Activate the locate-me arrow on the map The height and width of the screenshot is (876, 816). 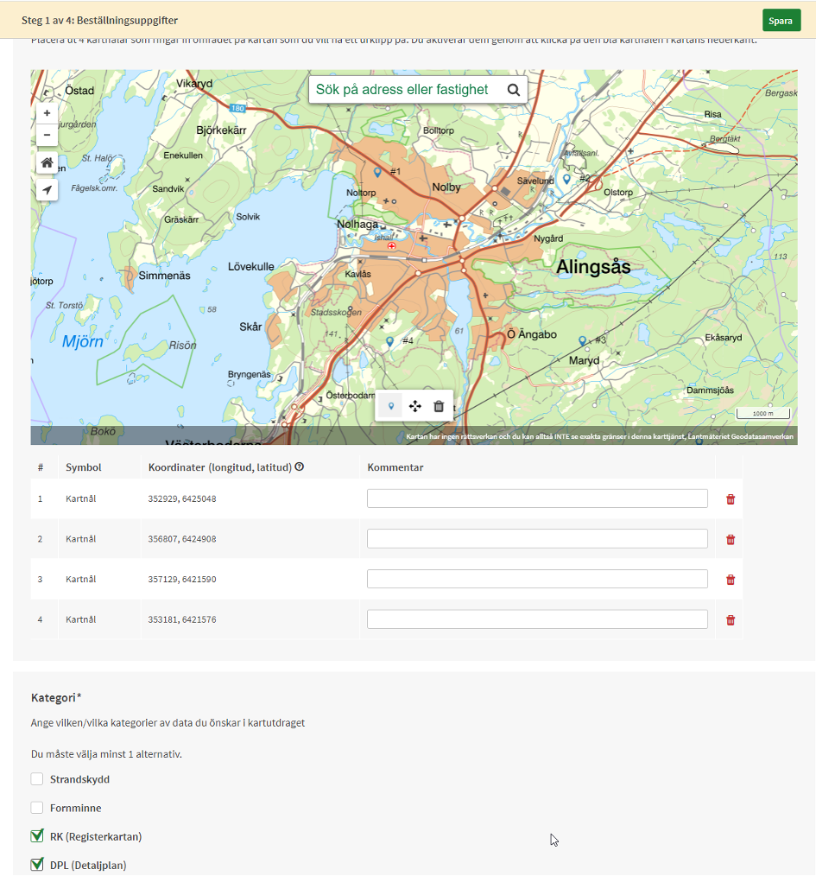47,190
